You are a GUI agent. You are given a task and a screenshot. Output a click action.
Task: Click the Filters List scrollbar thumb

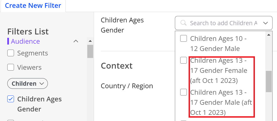click(x=90, y=51)
